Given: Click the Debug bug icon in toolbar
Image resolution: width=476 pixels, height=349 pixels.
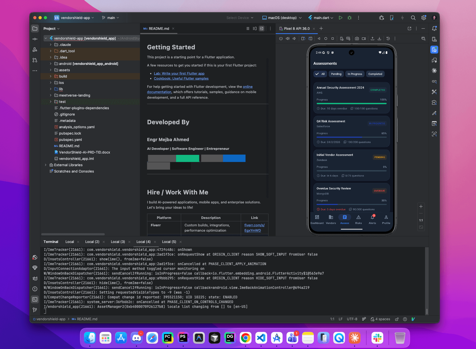Looking at the screenshot, I should pyautogui.click(x=350, y=18).
